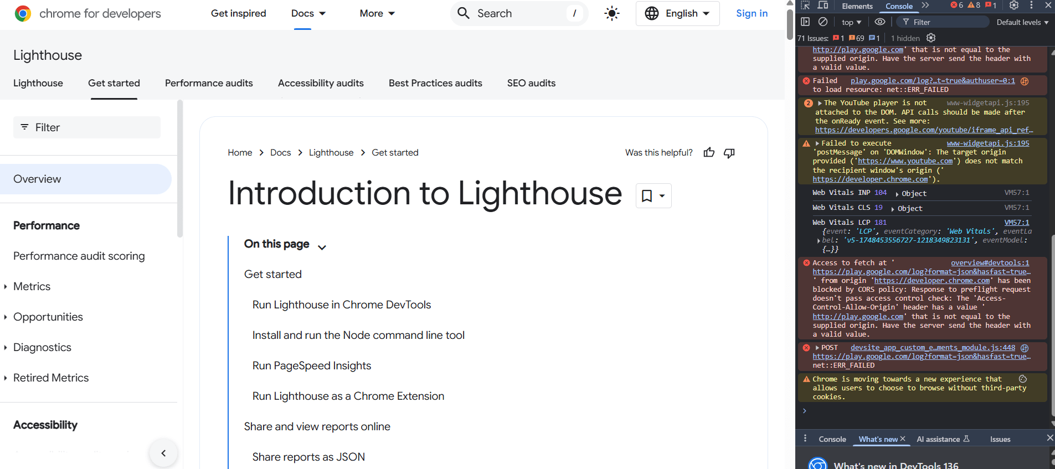This screenshot has height=469, width=1055.
Task: Expand the Web Vitals INP Object
Action: pos(897,194)
